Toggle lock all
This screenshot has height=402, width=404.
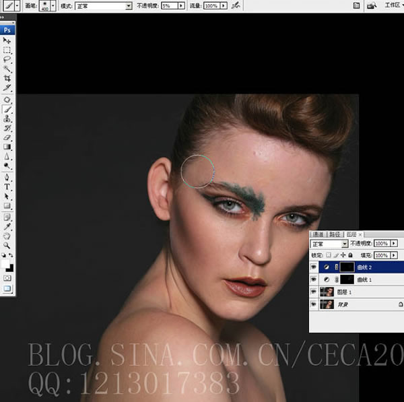pyautogui.click(x=350, y=255)
